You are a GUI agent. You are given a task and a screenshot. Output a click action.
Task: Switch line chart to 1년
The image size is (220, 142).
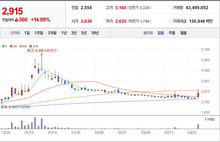(x=64, y=33)
